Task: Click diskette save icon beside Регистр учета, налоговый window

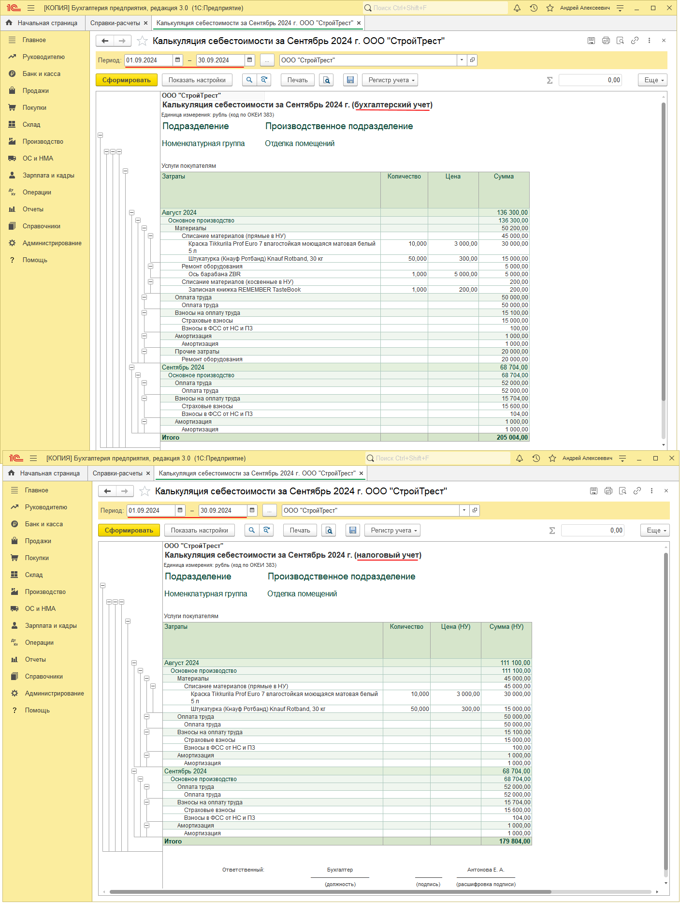Action: pyautogui.click(x=353, y=530)
